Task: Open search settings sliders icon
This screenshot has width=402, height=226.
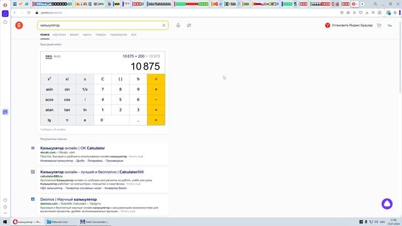Action: [x=189, y=25]
